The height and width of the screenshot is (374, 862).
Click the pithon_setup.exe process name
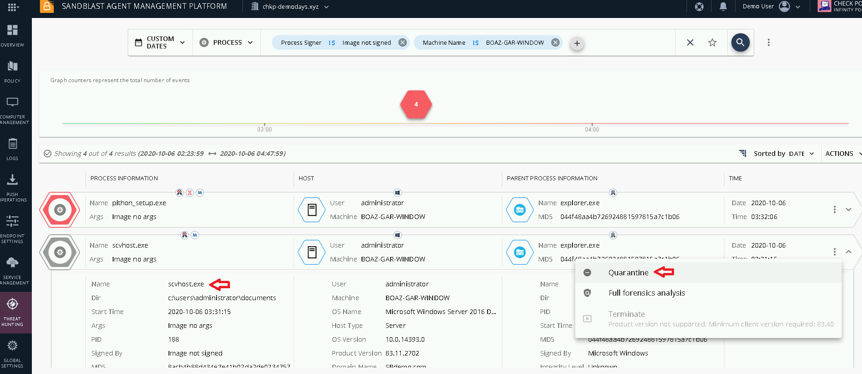(x=139, y=203)
